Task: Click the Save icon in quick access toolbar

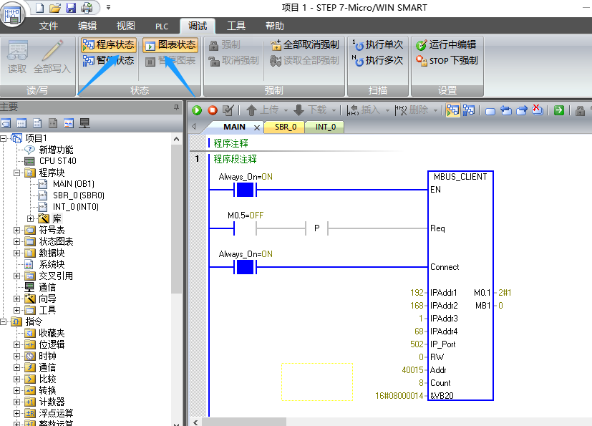Action: [x=71, y=8]
